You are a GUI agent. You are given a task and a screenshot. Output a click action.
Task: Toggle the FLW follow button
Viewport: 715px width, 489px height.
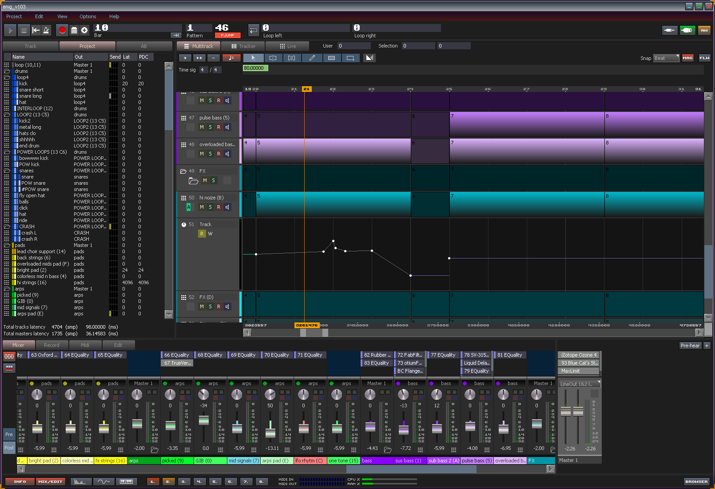[x=704, y=58]
